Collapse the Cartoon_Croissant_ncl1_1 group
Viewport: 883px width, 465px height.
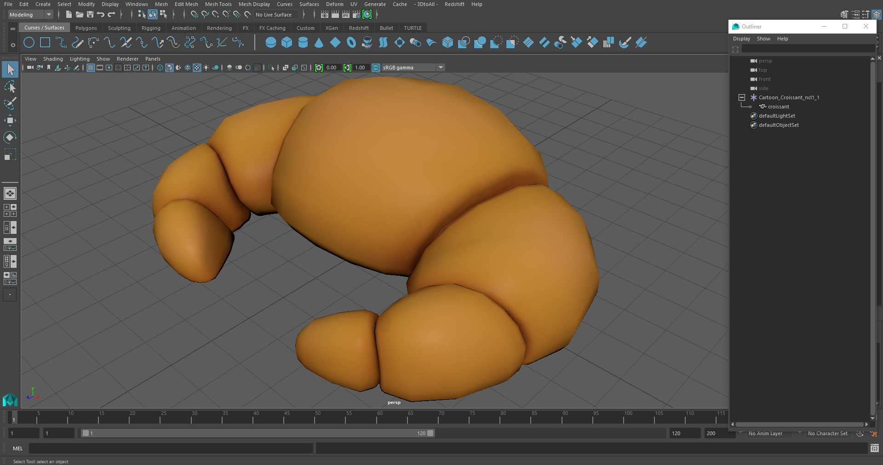742,97
